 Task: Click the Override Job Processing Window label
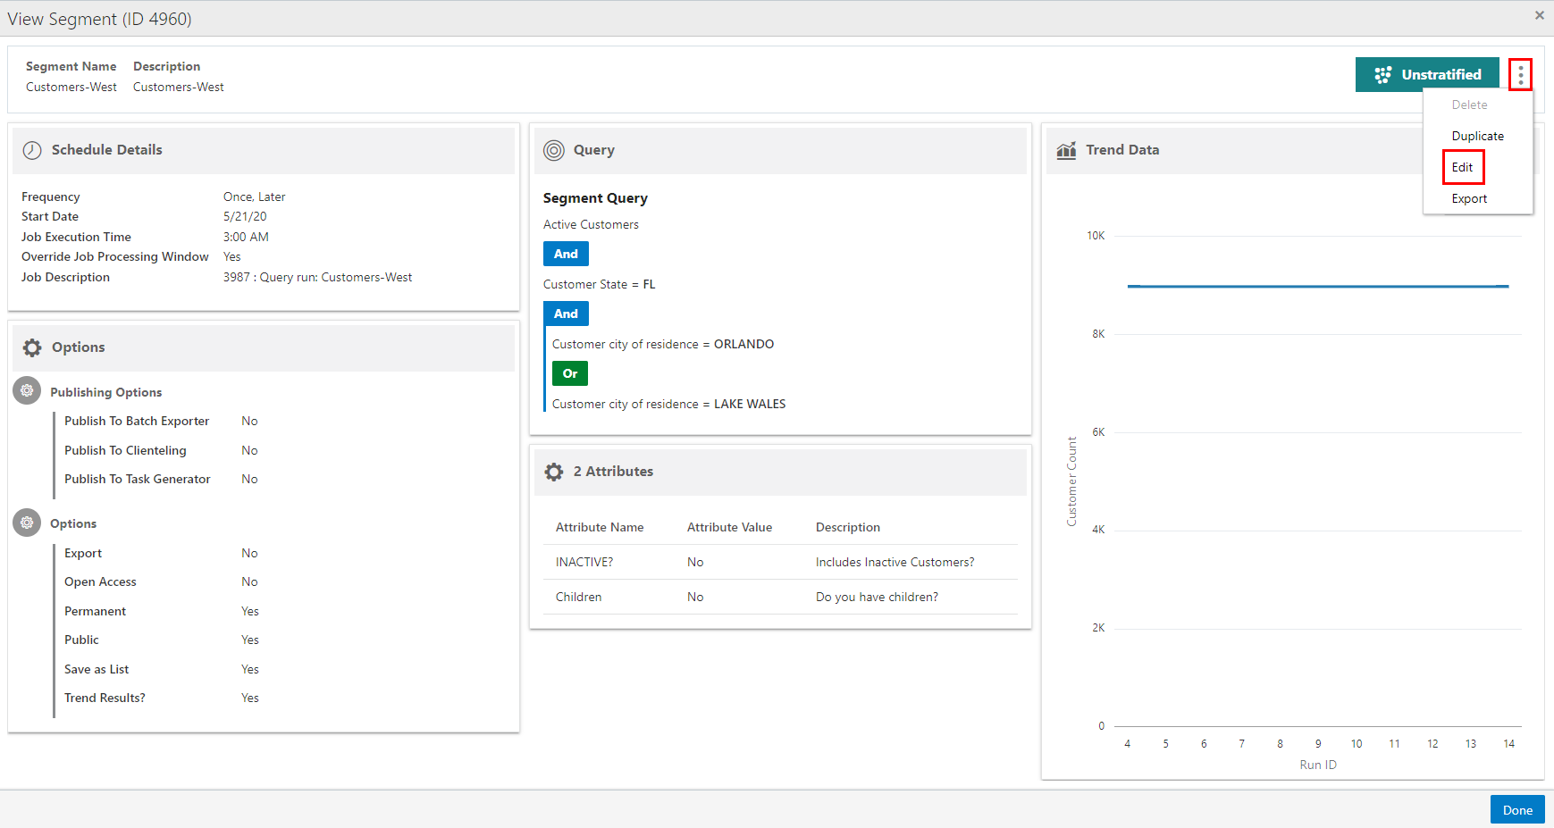115,256
